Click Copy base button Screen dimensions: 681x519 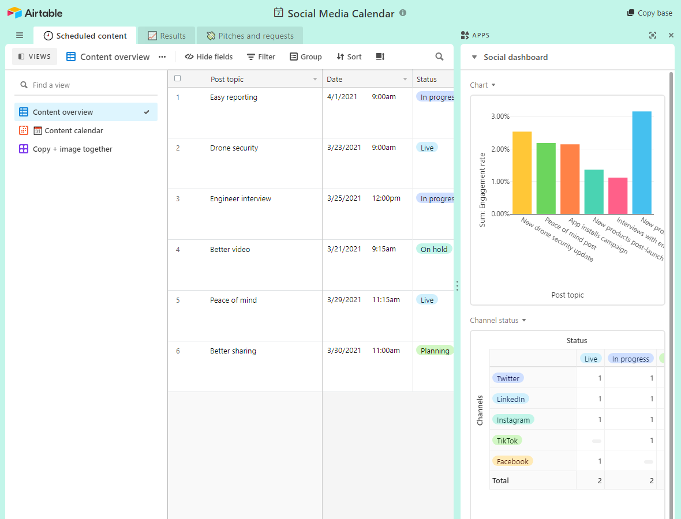[x=649, y=13]
